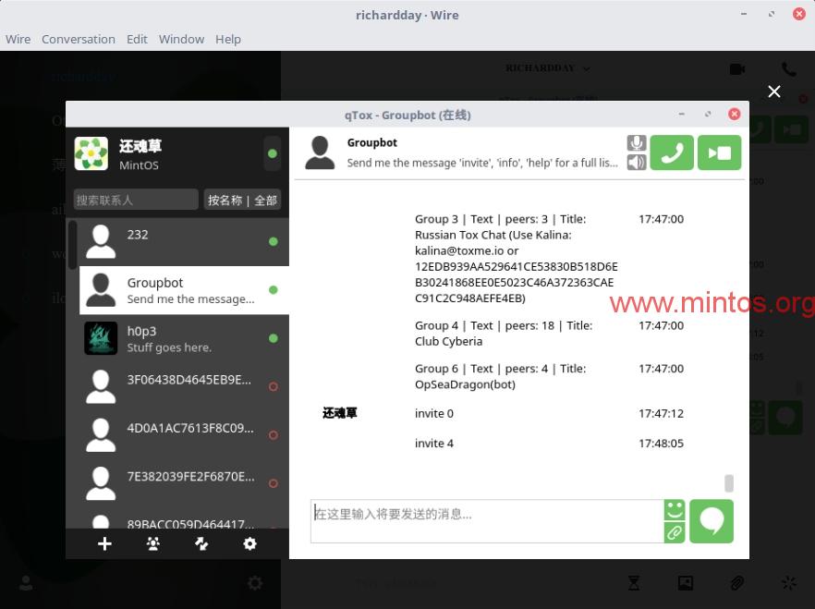
Task: Click the kalina@toxme.io address text
Action: coord(459,251)
